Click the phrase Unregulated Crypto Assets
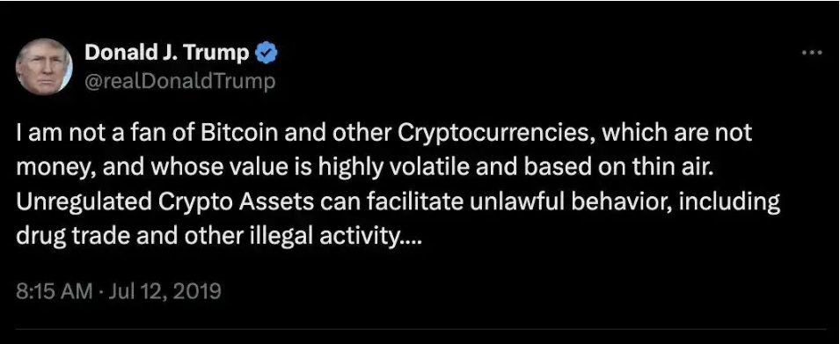Screen dimensions: 840x344 [x=159, y=203]
